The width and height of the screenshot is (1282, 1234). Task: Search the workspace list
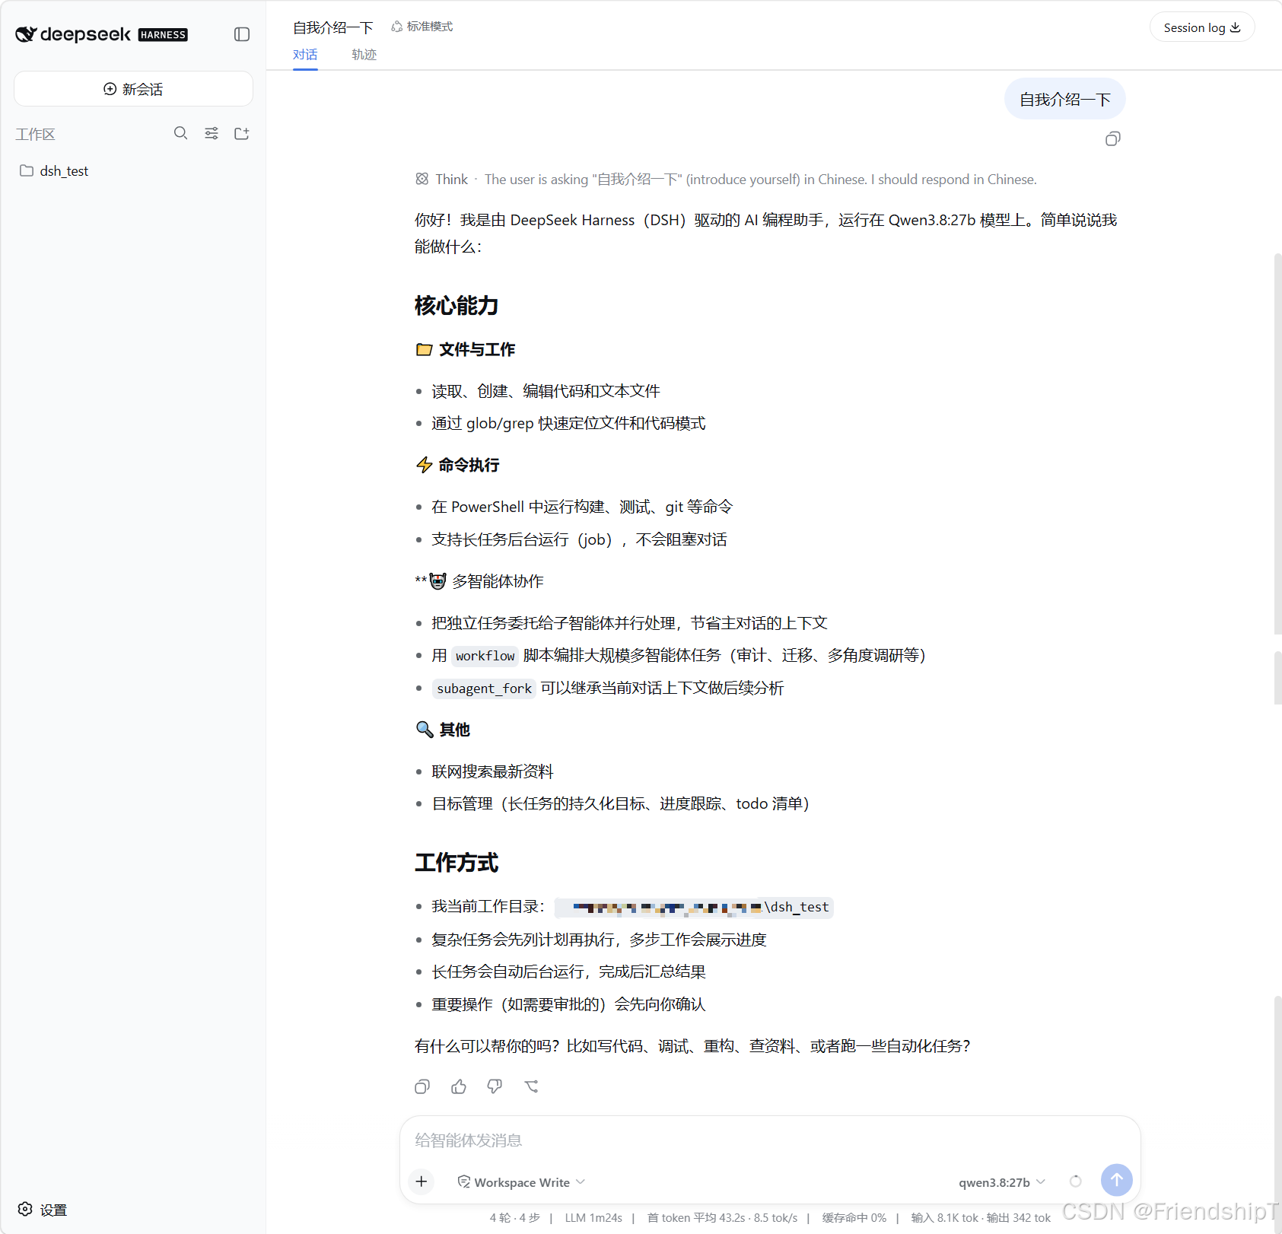point(180,133)
